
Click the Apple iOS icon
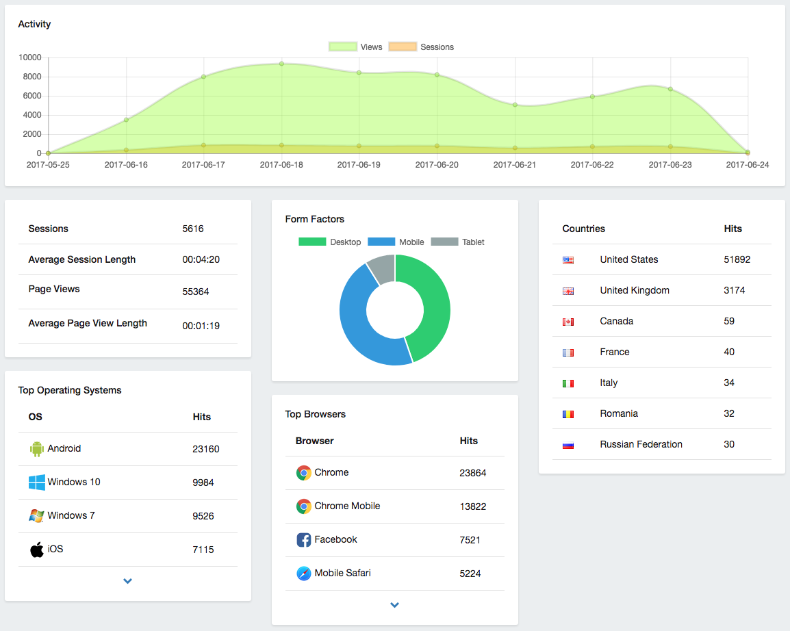(37, 550)
